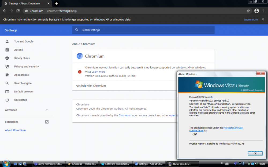268x167 pixels.
Task: Open the user profile avatar icon
Action: tap(257, 11)
